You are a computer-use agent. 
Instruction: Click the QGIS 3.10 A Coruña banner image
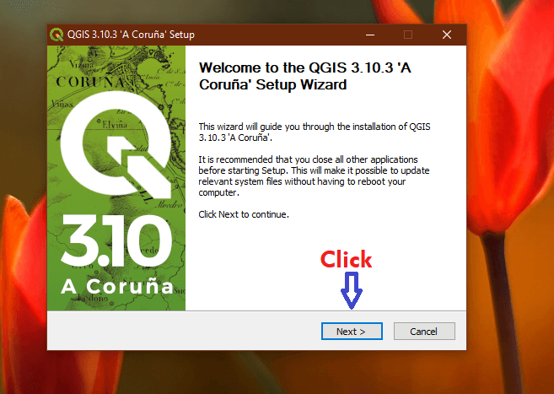[116, 178]
